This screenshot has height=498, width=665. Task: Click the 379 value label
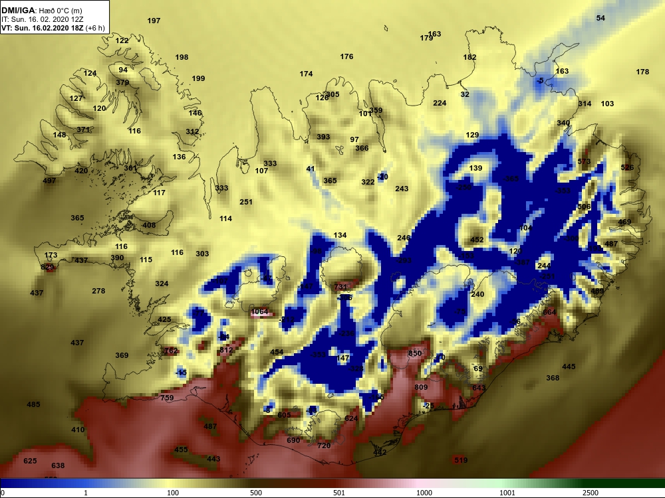(x=122, y=82)
